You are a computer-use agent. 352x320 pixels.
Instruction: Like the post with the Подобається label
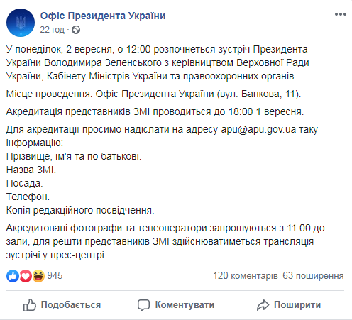point(71,305)
